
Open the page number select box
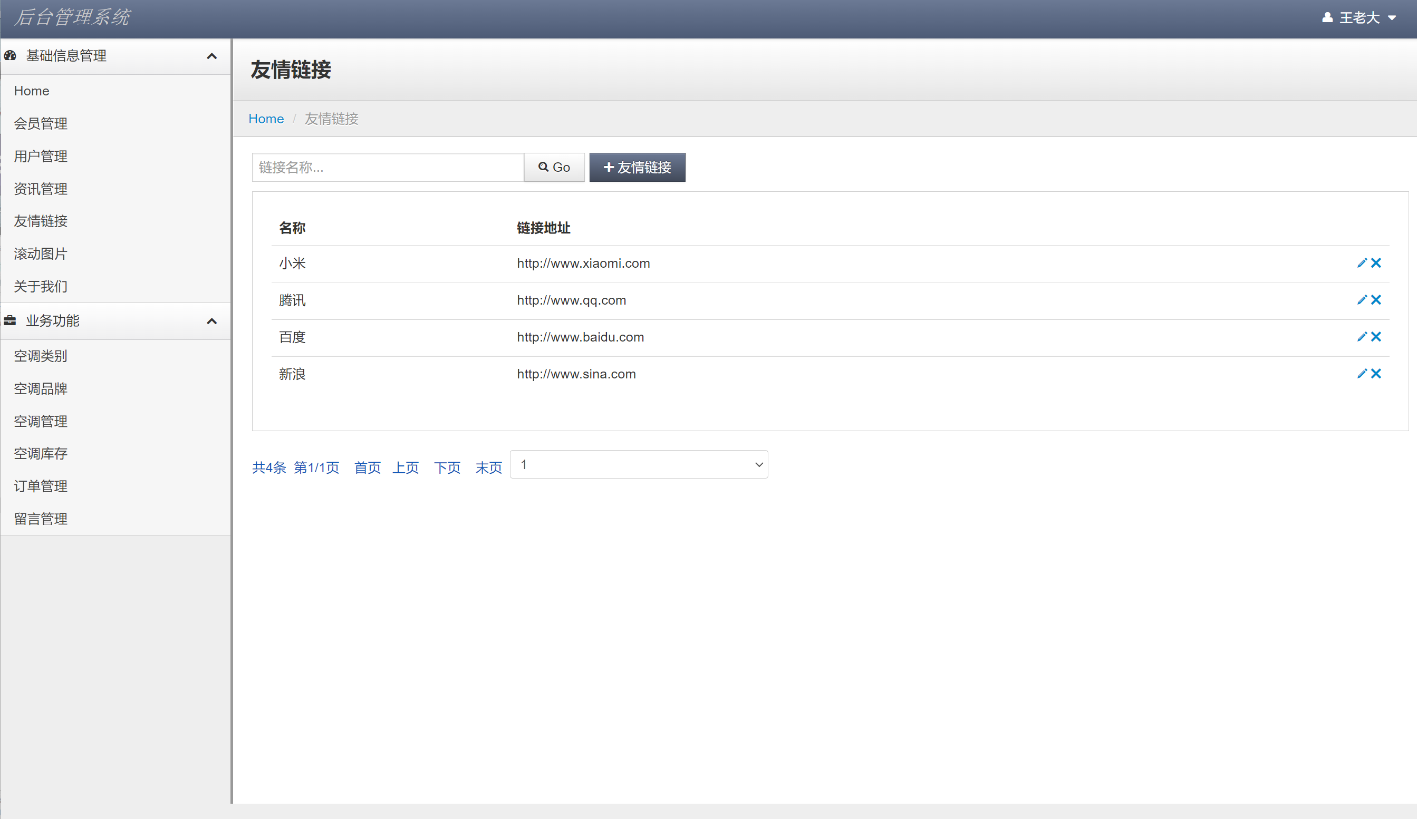coord(638,464)
